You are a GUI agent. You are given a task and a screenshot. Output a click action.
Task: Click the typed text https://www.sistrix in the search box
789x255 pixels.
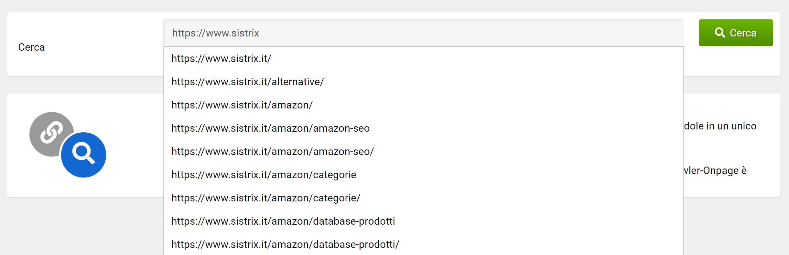click(216, 33)
